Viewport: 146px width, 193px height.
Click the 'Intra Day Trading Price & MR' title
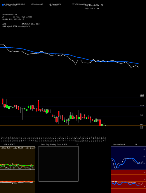coord(54,144)
